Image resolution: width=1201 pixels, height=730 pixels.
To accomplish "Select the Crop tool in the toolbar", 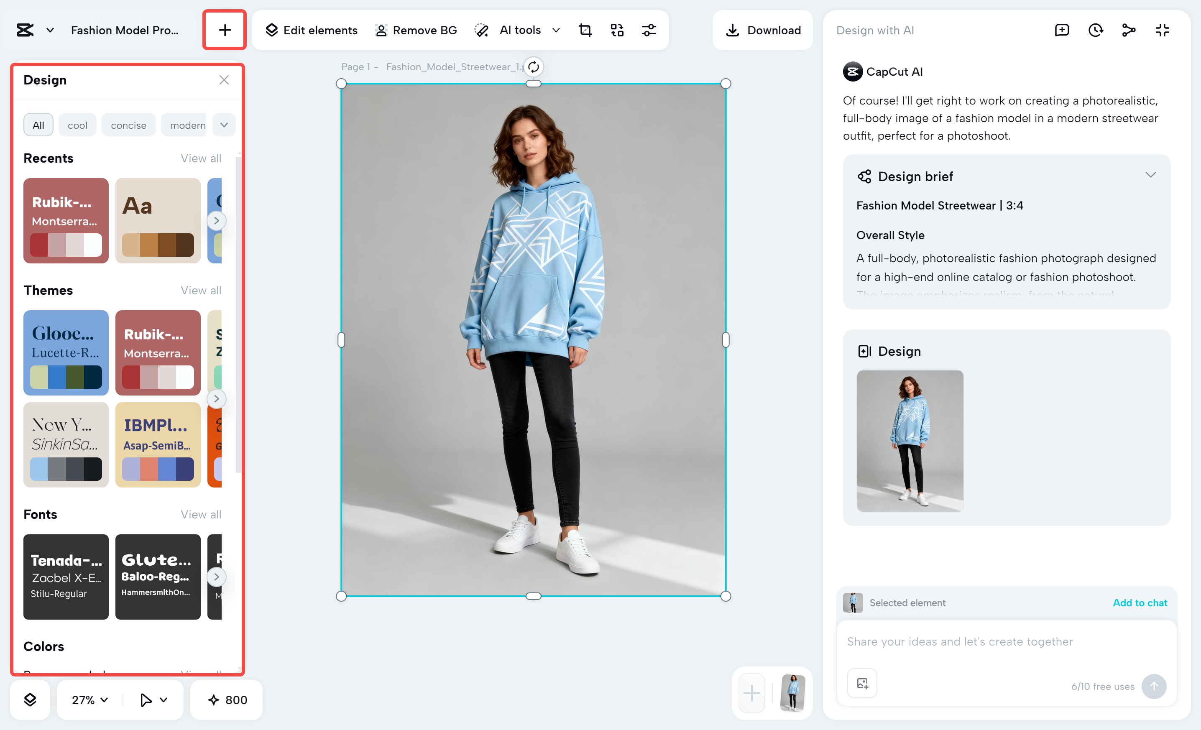I will [585, 30].
